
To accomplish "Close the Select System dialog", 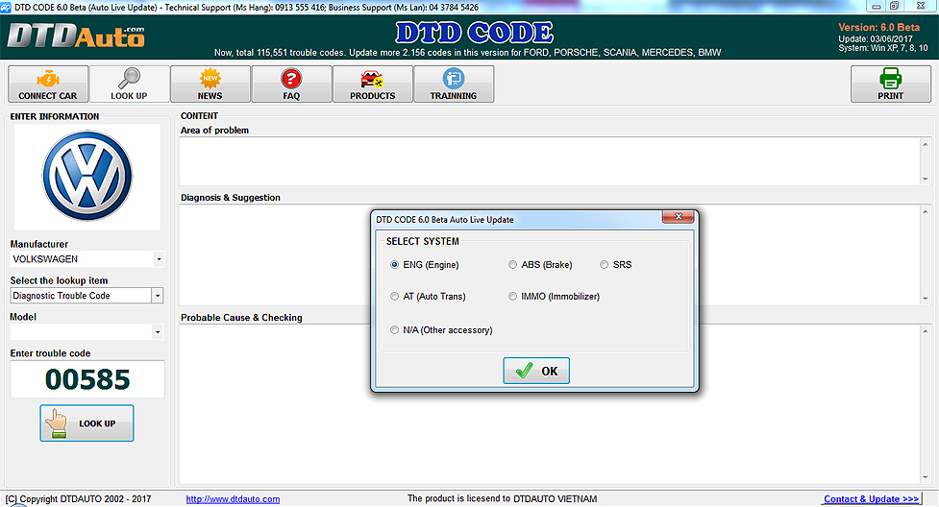I will [x=678, y=216].
